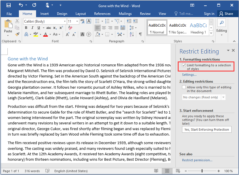Undo the last action
Viewport: 239px width, 175px height.
[x=21, y=5]
